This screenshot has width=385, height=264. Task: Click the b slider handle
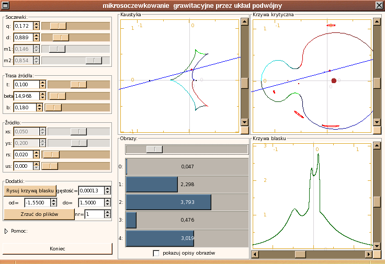tap(53, 108)
